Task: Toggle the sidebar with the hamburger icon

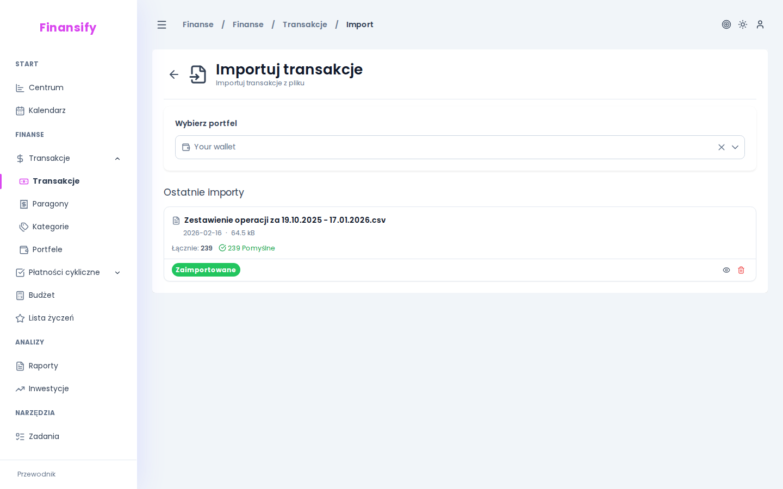Action: tap(161, 24)
